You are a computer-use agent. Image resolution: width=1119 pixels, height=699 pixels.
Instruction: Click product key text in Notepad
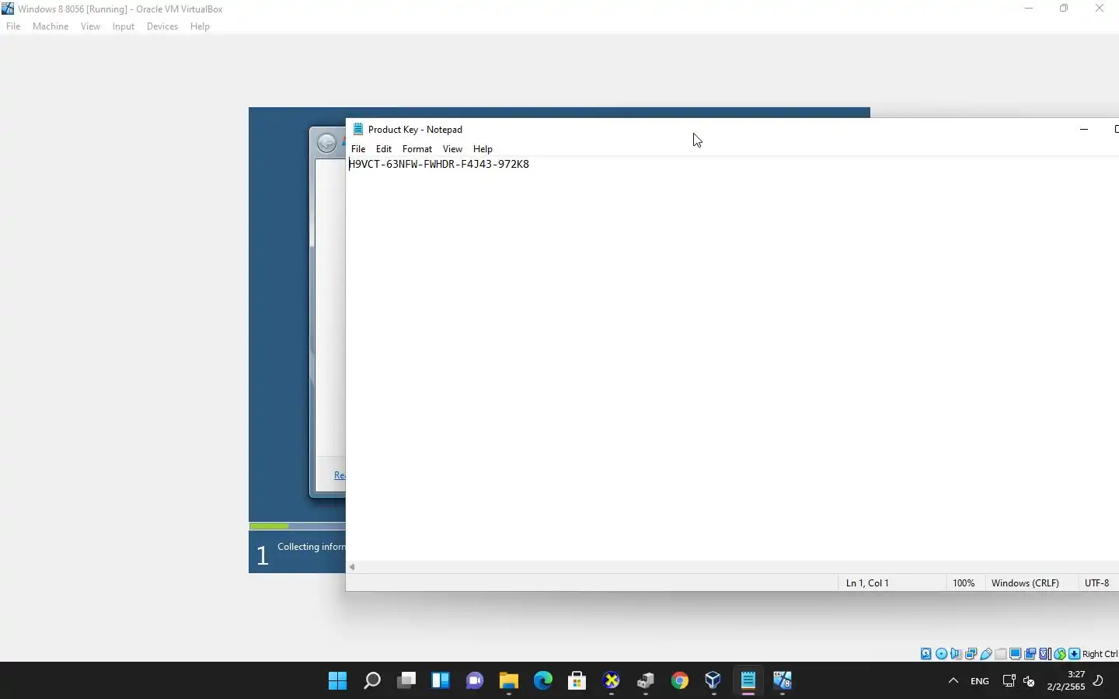point(439,164)
